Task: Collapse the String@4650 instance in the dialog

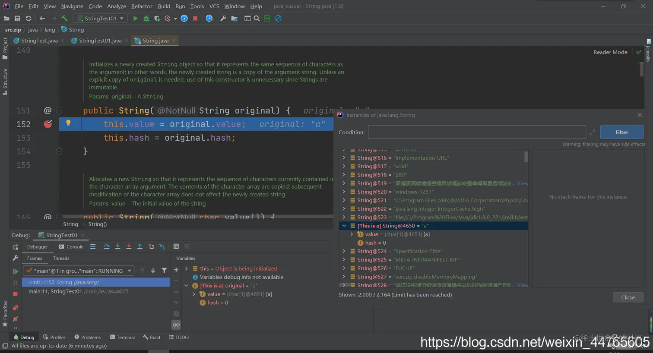Action: 344,226
